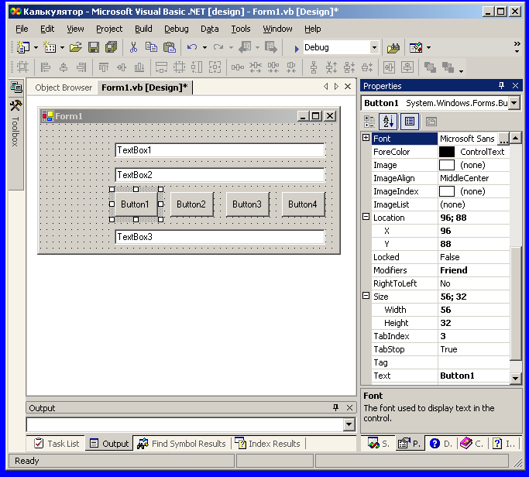Click the Server Explorer sidebar icon
The width and height of the screenshot is (529, 477).
point(15,87)
